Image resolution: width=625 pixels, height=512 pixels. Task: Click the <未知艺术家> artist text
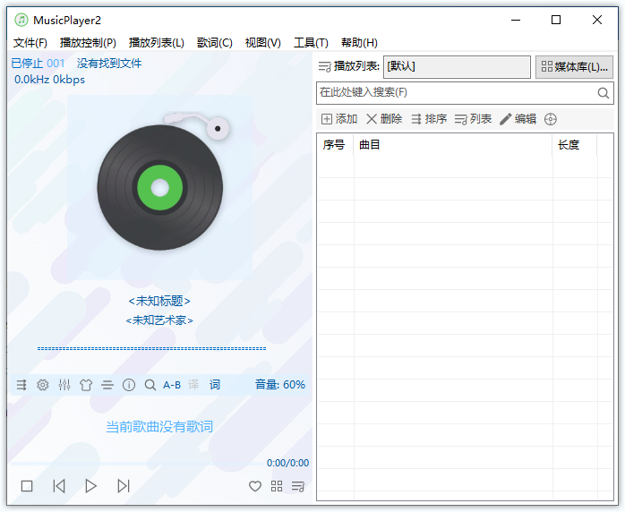point(159,320)
